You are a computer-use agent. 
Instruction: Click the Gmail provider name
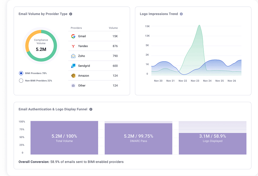[x=82, y=36]
